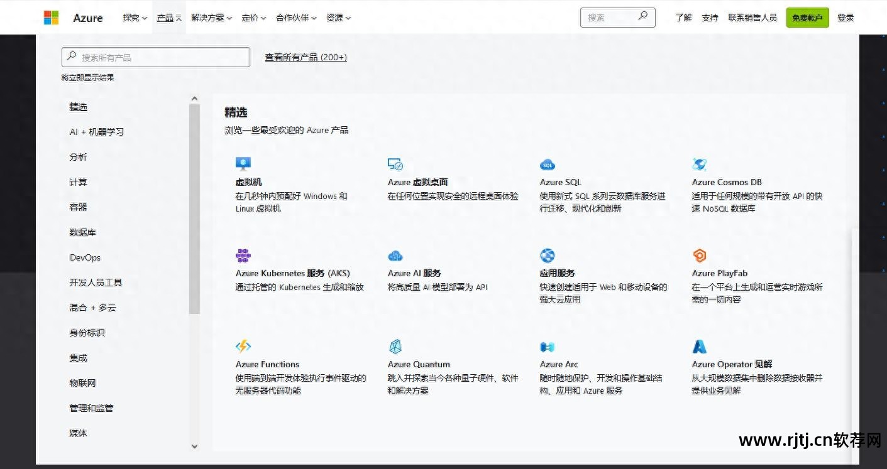The height and width of the screenshot is (469, 887).
Task: Open 查看所有产品 (200+) link
Action: (306, 57)
